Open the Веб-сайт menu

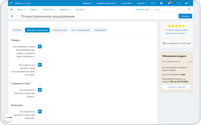[x=81, y=9]
